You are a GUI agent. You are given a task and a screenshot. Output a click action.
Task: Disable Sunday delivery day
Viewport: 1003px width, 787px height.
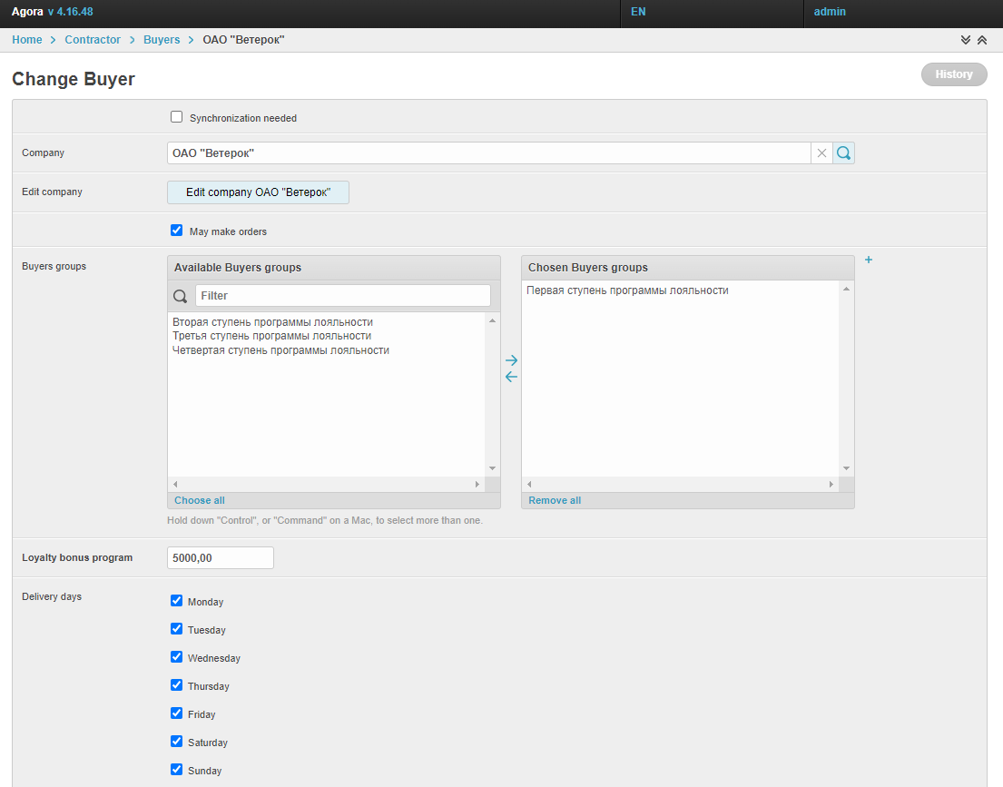[x=177, y=770]
